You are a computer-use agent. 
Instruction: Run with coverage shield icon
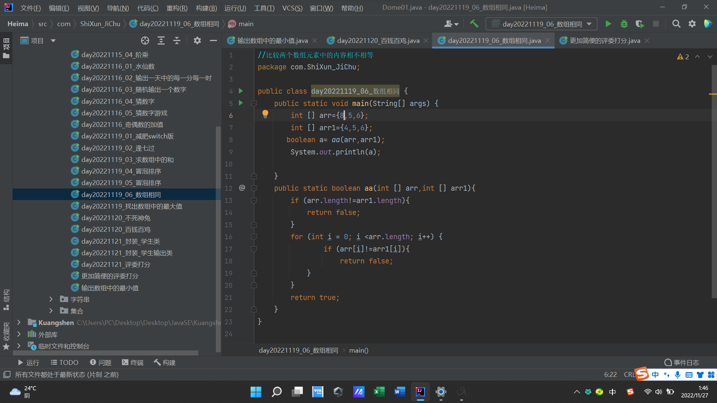tap(640, 24)
